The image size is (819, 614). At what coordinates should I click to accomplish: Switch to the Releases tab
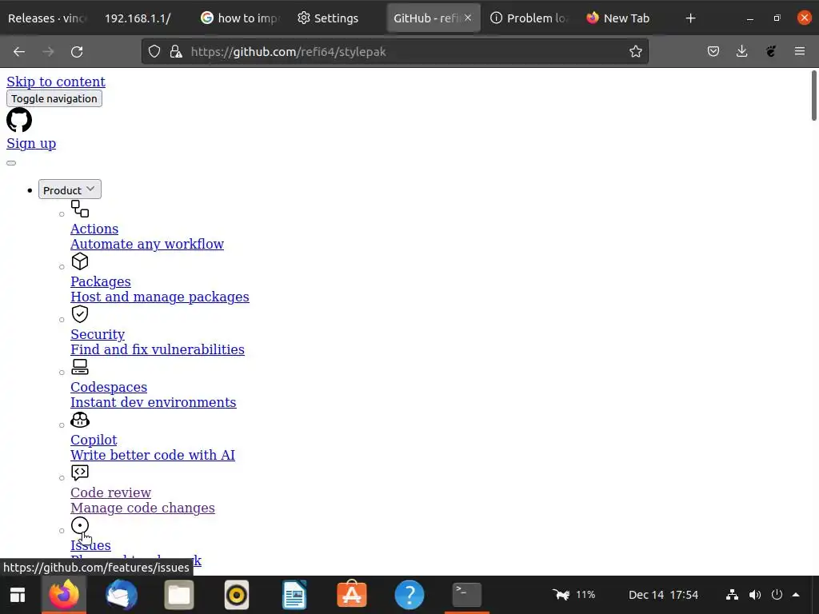click(x=47, y=18)
